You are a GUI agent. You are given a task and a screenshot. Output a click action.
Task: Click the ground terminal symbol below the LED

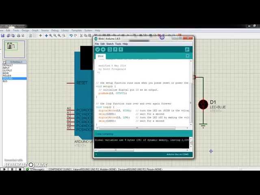[x=203, y=126]
